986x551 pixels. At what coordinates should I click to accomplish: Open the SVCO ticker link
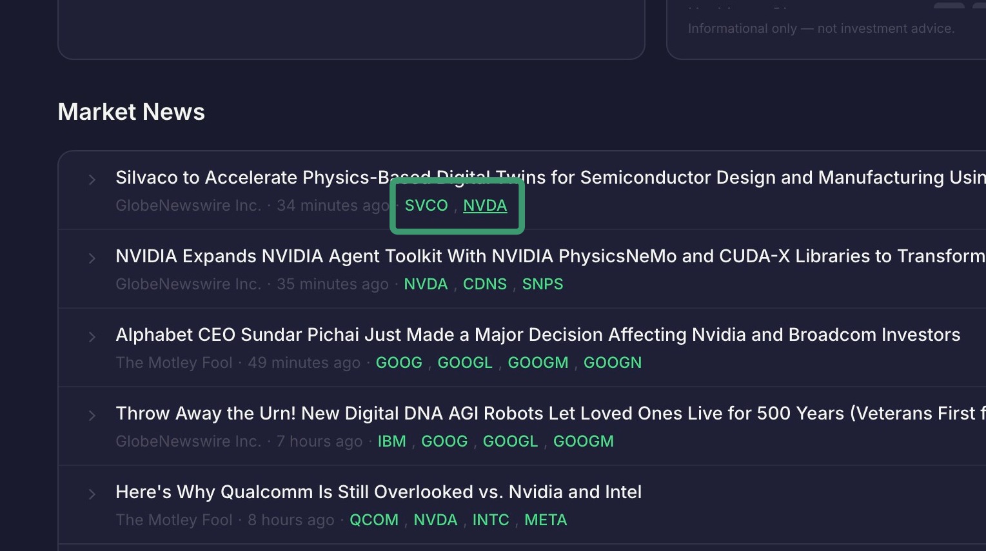[x=426, y=206]
